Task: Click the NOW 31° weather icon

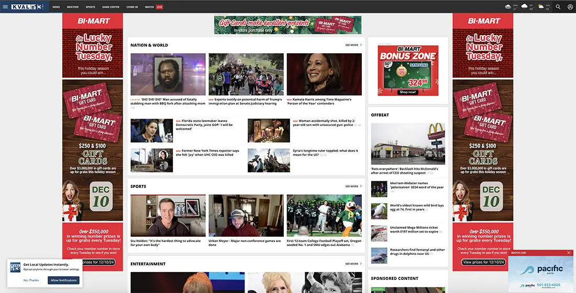Action: tap(508, 7)
